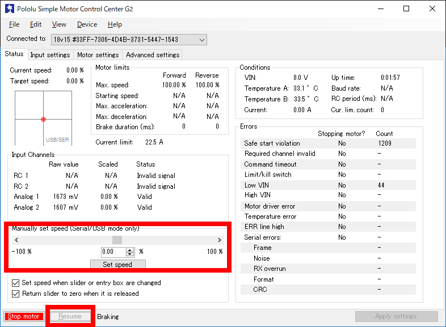Click the VIN value 8.0 V
The height and width of the screenshot is (327, 446).
(301, 78)
